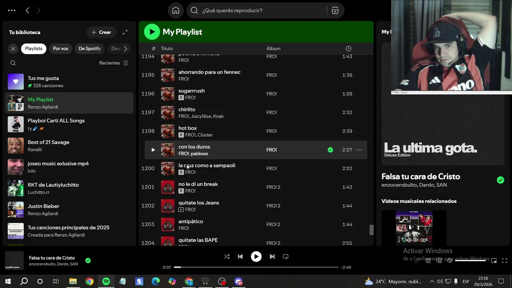Enter full screen player

(504, 260)
